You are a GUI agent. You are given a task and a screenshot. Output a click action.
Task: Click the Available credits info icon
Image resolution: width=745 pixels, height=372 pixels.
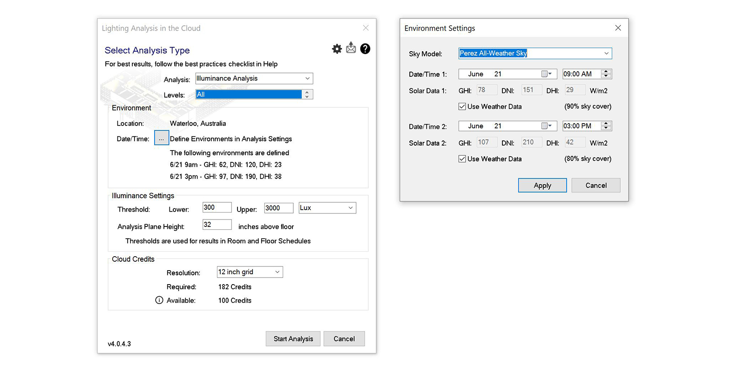point(159,300)
